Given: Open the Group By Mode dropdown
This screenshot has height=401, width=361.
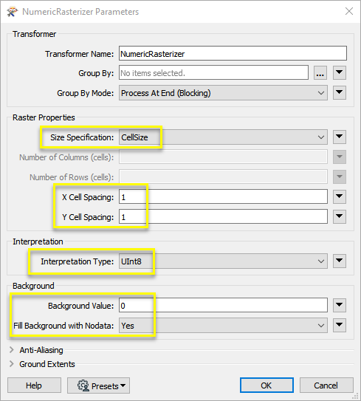Looking at the screenshot, I should (223, 93).
